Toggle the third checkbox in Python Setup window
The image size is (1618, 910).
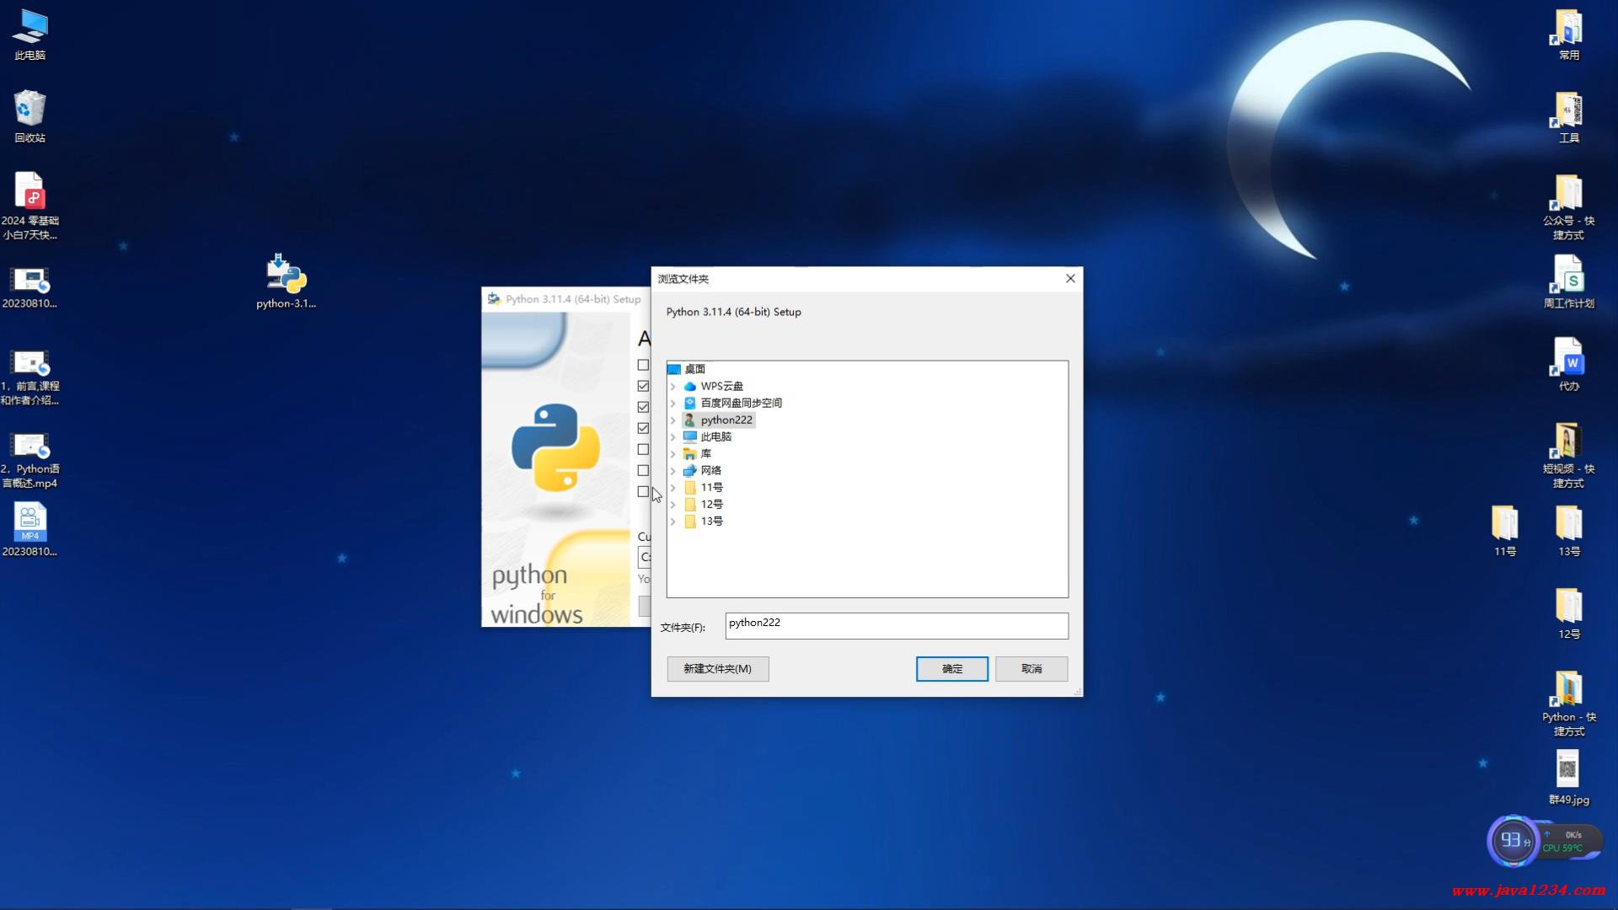pos(643,407)
